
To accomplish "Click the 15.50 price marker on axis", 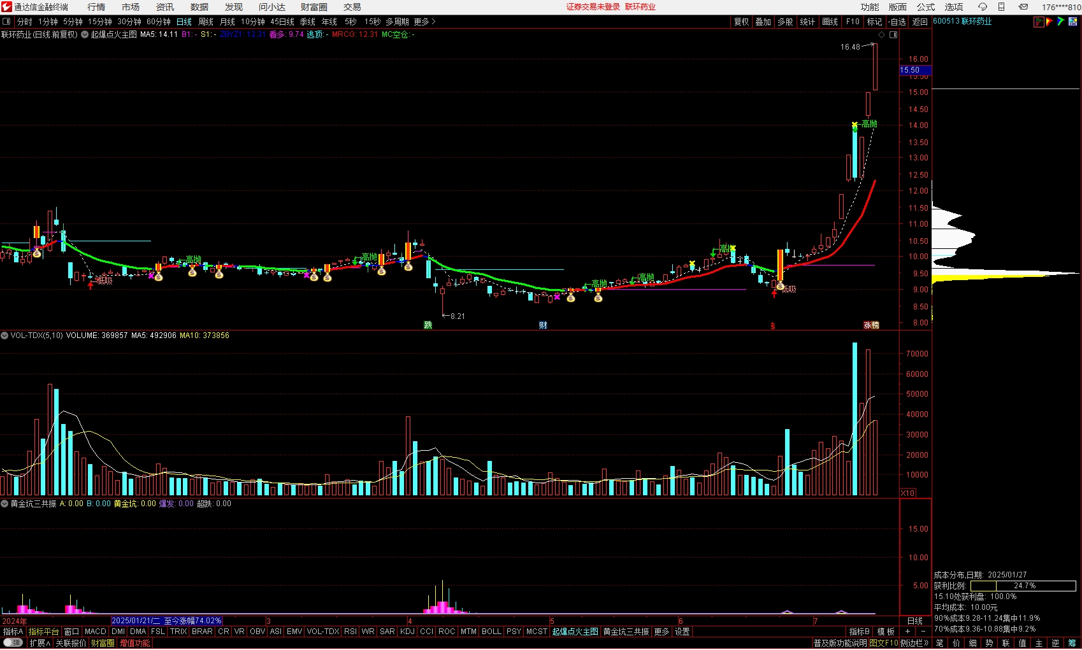I will click(915, 70).
